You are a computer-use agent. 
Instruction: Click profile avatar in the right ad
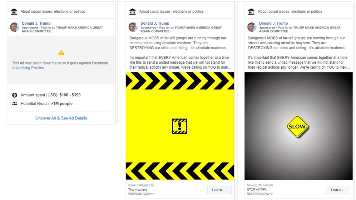[x=252, y=27]
